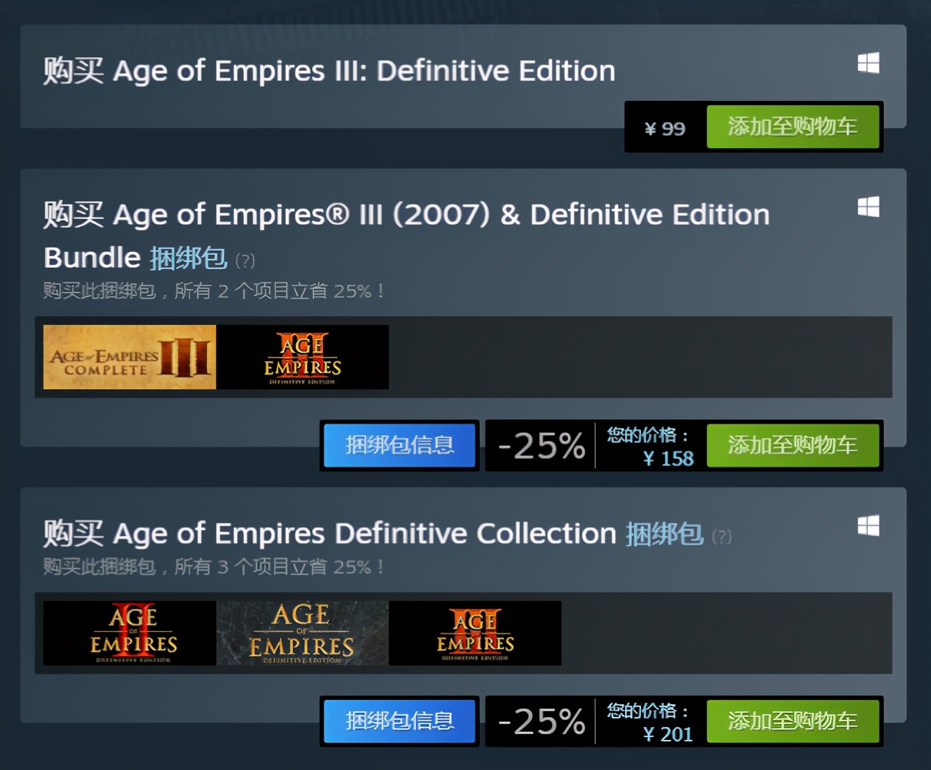The width and height of the screenshot is (931, 770).
Task: Add ¥99 Definitive Edition to cart
Action: point(793,127)
